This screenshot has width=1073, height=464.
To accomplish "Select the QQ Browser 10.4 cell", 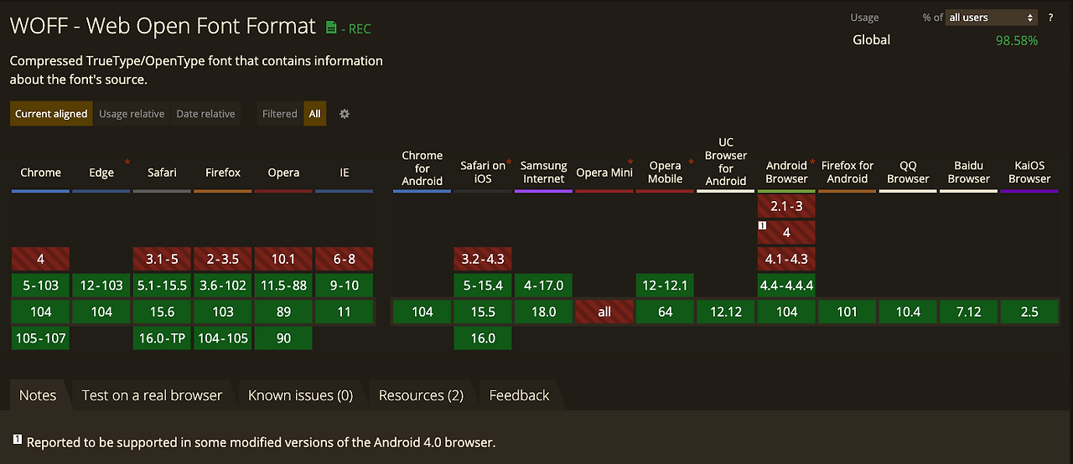I will tap(908, 312).
